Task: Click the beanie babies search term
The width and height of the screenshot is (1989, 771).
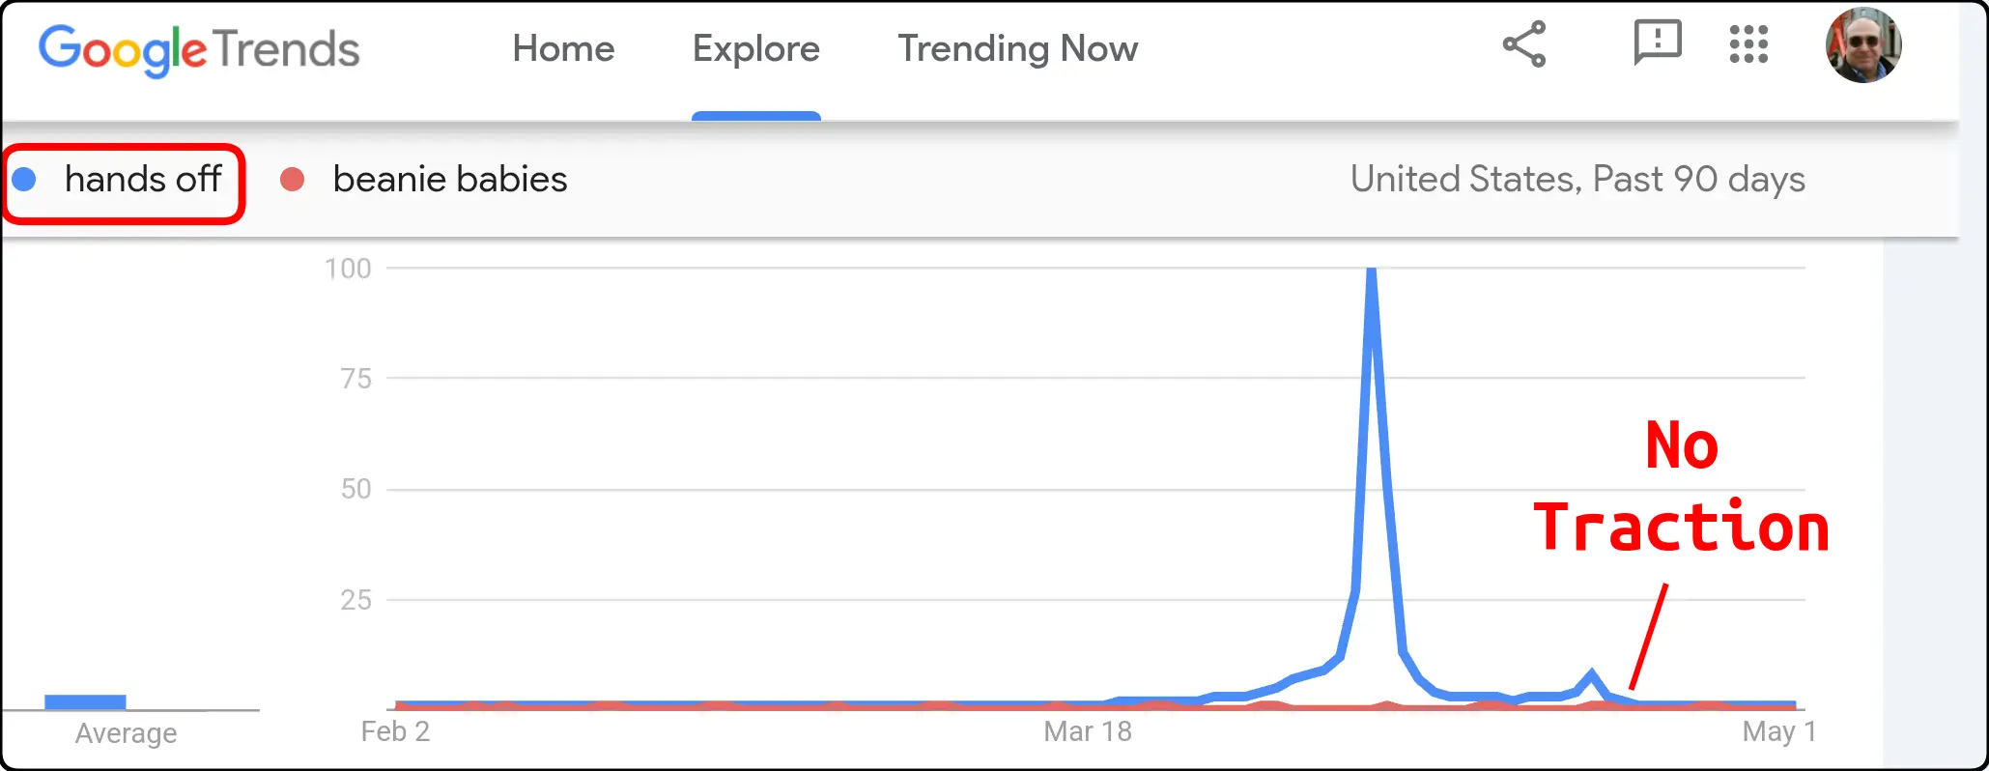Action: coord(450,179)
